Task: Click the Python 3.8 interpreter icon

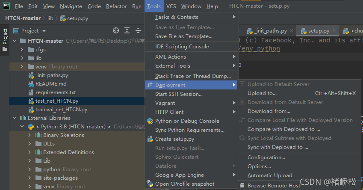Action: 30,127
